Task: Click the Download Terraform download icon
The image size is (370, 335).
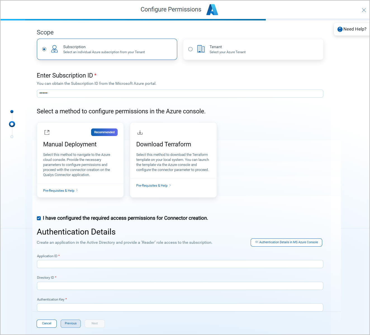Action: 140,132
